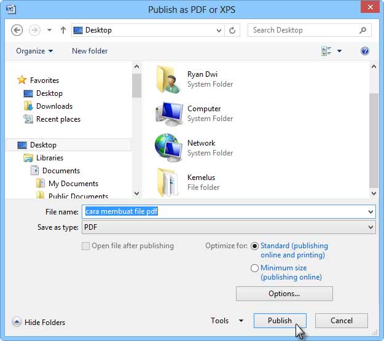Open the Organize dropdown menu

(34, 51)
